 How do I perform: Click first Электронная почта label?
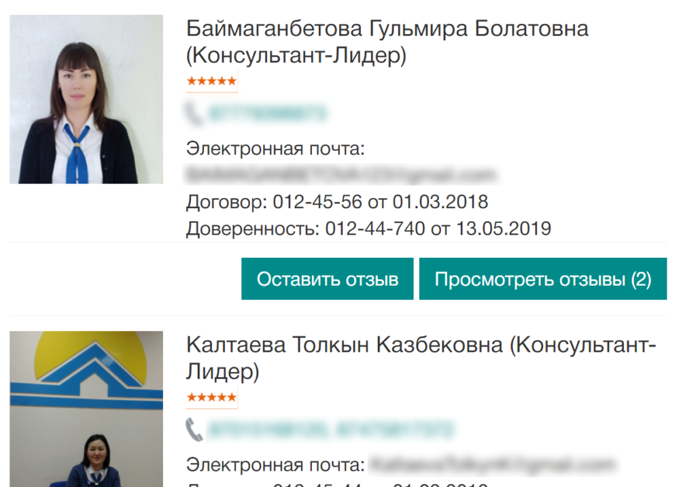[275, 148]
